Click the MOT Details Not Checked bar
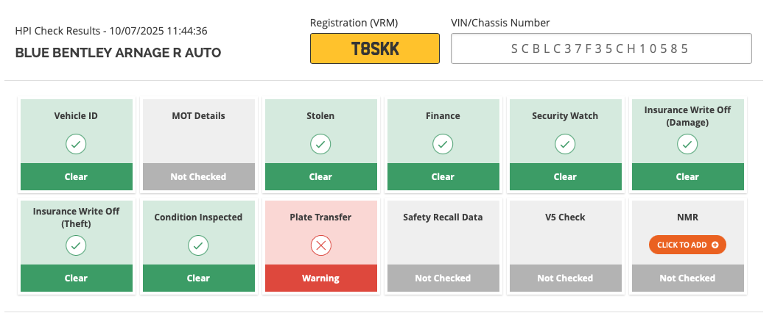This screenshot has width=772, height=313. (x=198, y=177)
